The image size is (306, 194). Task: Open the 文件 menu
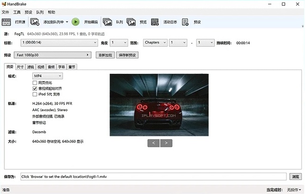pos(6,12)
